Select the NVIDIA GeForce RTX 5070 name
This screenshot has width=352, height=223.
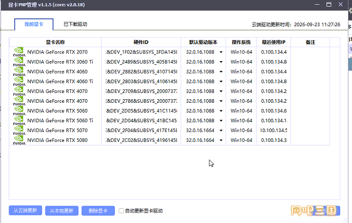point(57,131)
